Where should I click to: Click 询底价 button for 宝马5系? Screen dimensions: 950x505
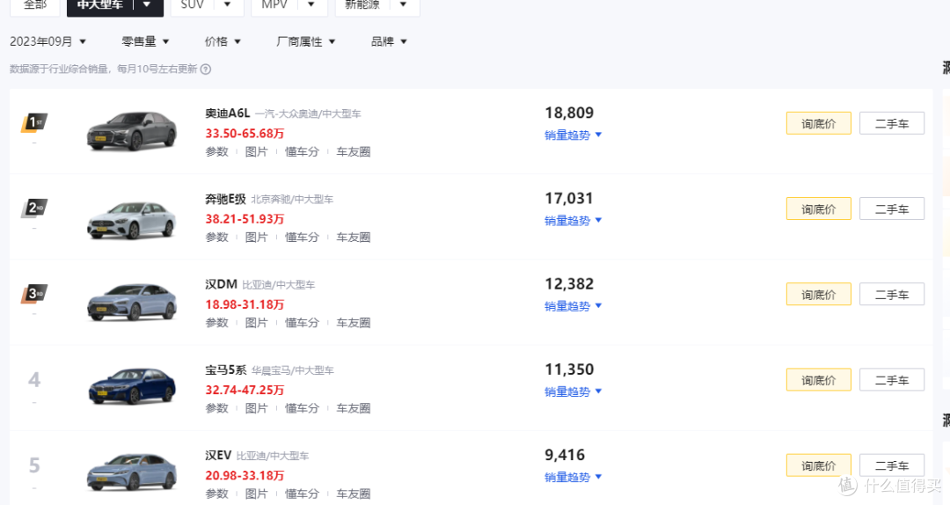click(x=819, y=380)
